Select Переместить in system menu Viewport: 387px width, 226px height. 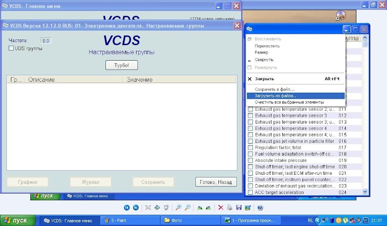[296, 46]
